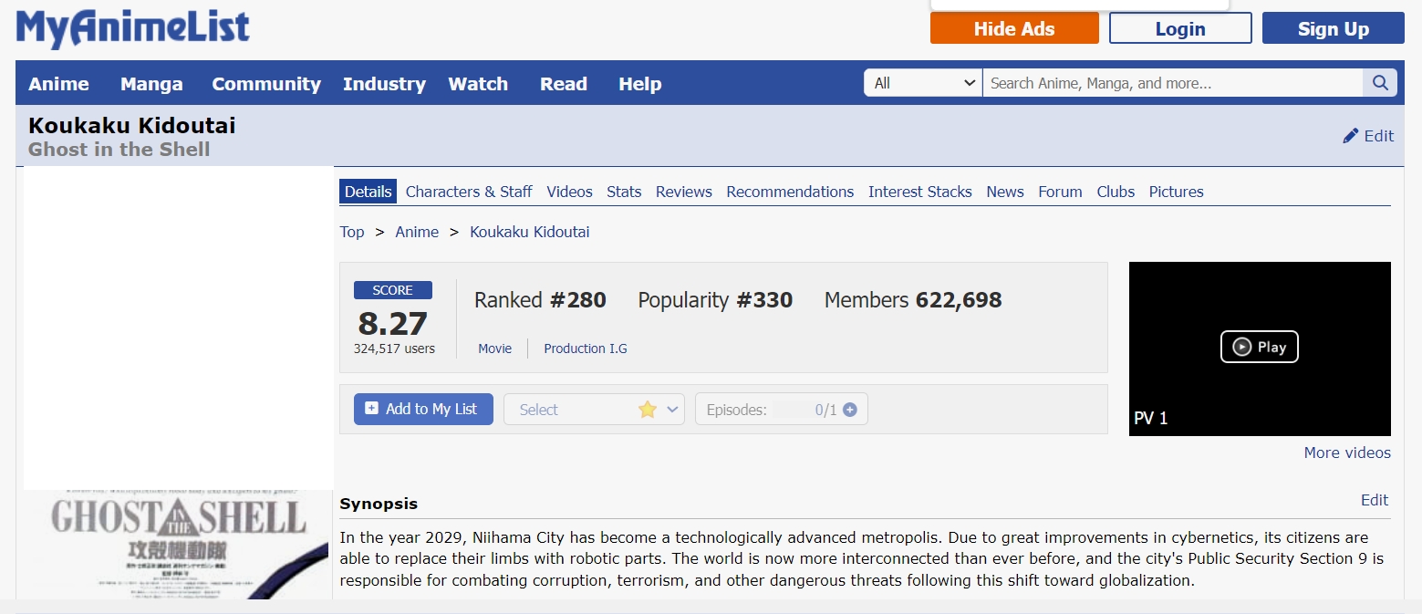This screenshot has width=1422, height=614.
Task: Open the score Select star dropdown
Action: coord(594,410)
